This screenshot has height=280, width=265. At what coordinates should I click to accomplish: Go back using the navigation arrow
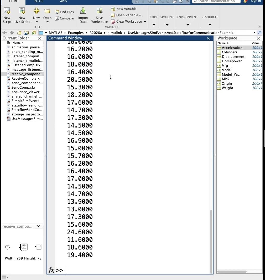click(4, 32)
